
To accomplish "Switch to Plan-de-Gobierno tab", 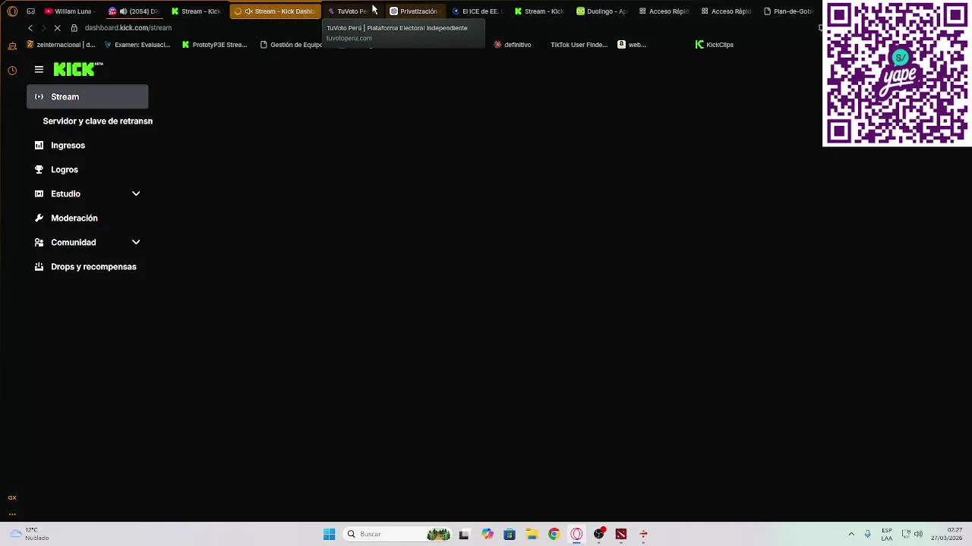I will point(788,11).
